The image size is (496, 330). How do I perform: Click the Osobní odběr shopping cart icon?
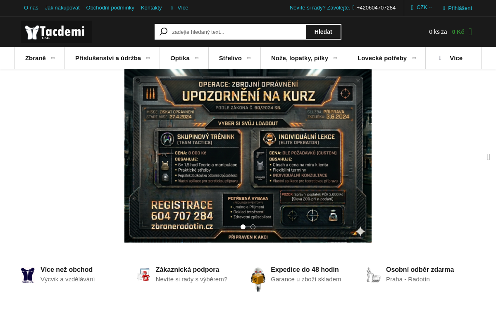(373, 275)
